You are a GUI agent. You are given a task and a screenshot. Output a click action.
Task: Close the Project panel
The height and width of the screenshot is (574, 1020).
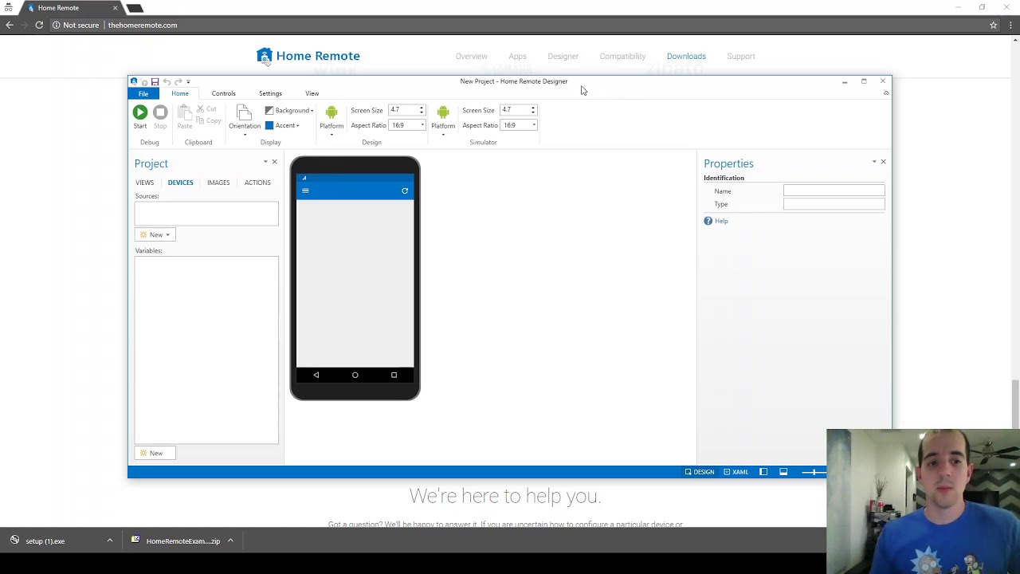click(x=275, y=162)
